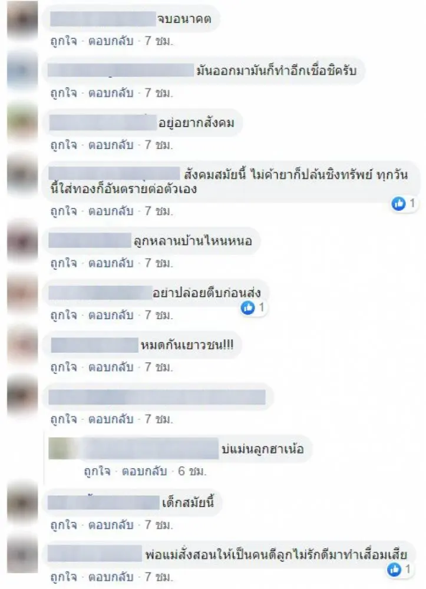The height and width of the screenshot is (589, 426).
Task: Like the จบอนาคต comment
Action: tap(64, 41)
